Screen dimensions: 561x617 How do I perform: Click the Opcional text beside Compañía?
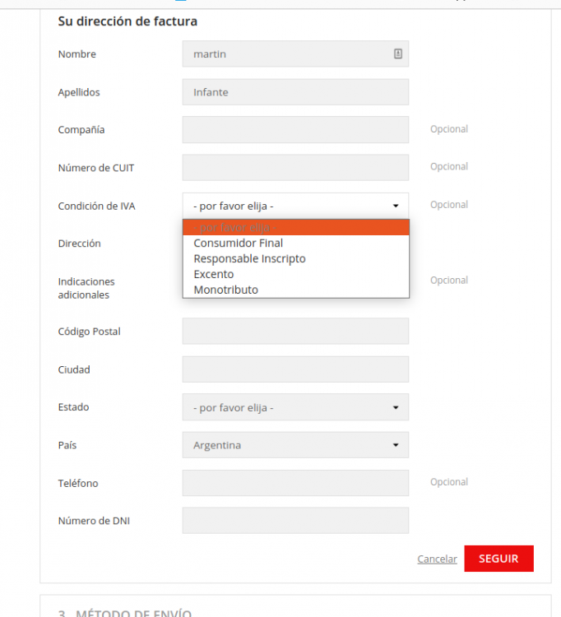pos(449,129)
